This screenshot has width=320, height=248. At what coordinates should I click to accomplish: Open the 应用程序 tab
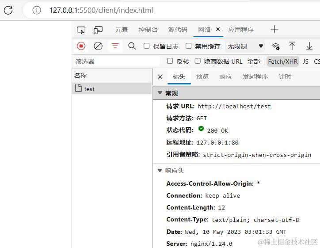coord(241,30)
